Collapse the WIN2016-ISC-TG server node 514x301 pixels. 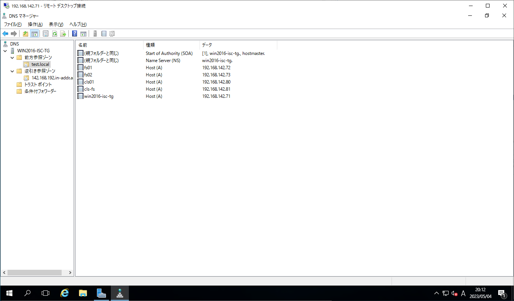pyautogui.click(x=5, y=51)
